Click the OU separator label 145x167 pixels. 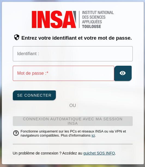pyautogui.click(x=72, y=105)
